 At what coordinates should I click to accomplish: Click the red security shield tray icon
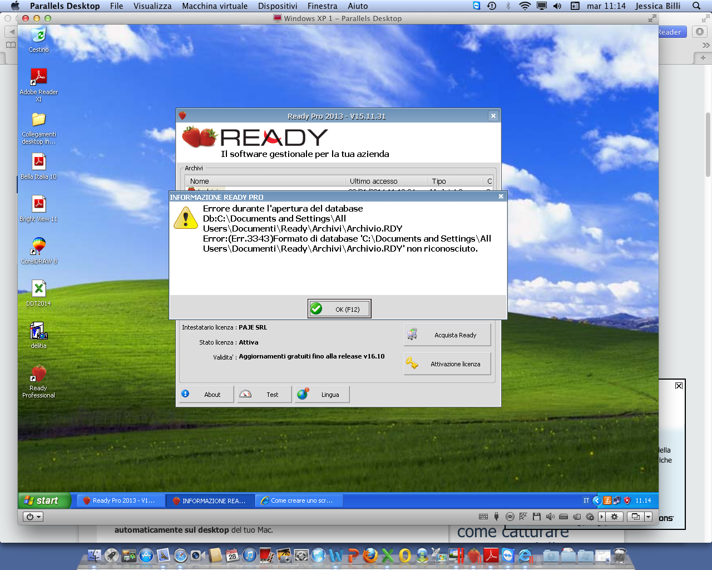pyautogui.click(x=627, y=500)
